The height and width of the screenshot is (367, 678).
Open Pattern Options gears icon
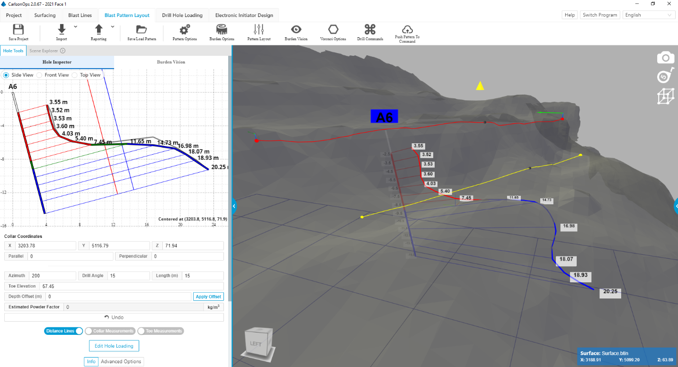tap(185, 29)
